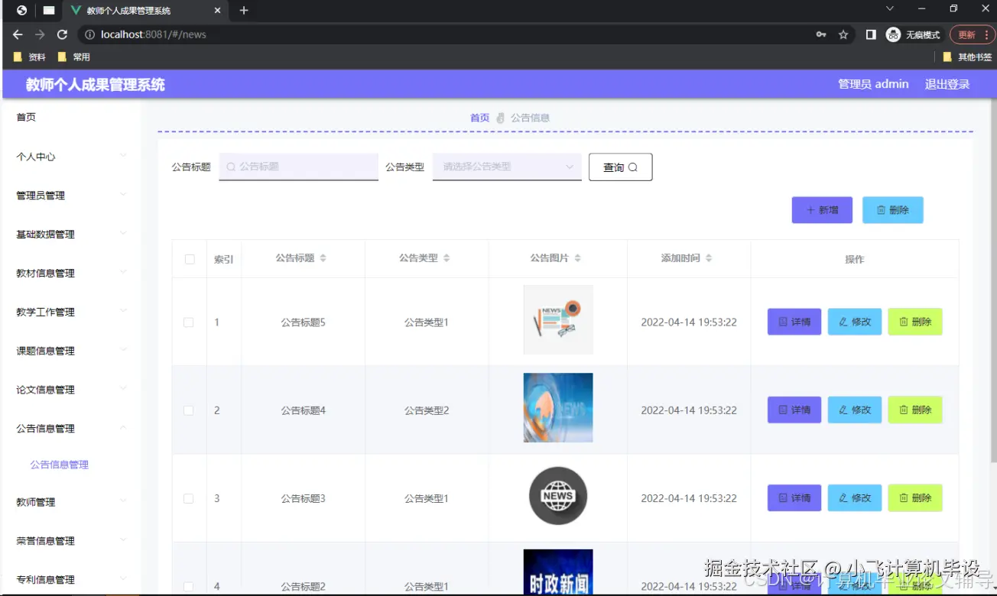Screen dimensions: 997x596
Task: Click the 查询 search button
Action: coord(620,167)
